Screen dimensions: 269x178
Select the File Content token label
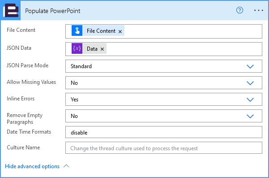[x=101, y=31]
